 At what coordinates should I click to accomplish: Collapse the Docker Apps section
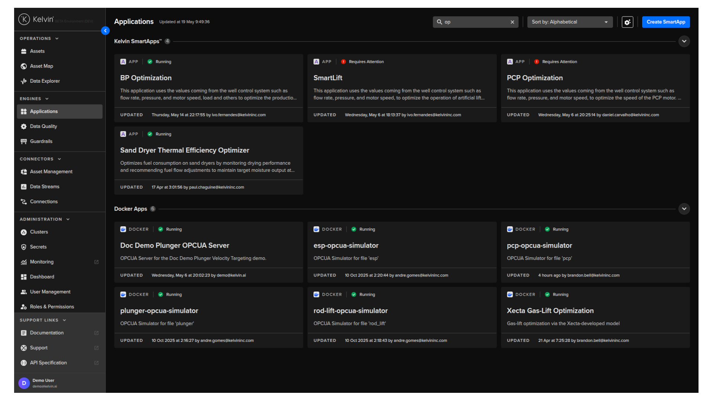[684, 209]
